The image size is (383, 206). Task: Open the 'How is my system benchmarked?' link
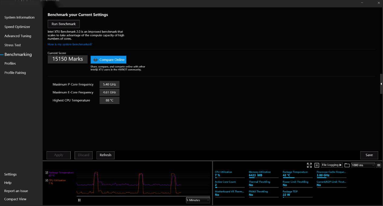pyautogui.click(x=70, y=44)
